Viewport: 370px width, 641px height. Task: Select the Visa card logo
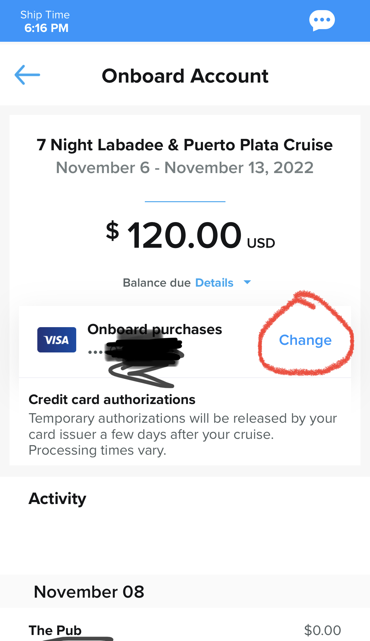point(57,339)
